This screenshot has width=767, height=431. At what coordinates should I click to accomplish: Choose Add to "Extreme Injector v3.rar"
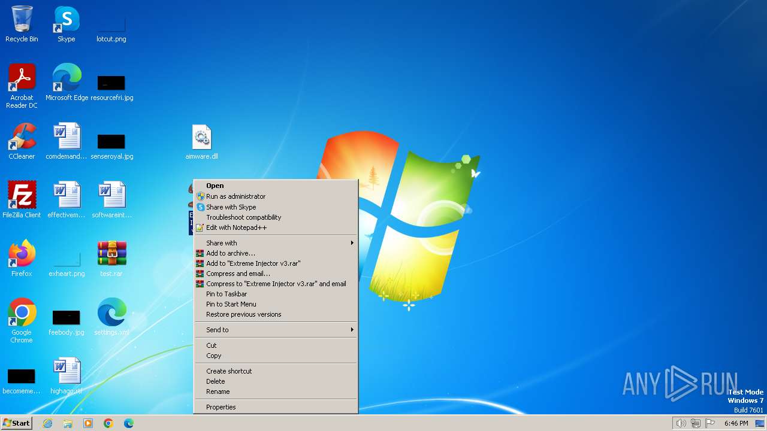click(x=276, y=263)
